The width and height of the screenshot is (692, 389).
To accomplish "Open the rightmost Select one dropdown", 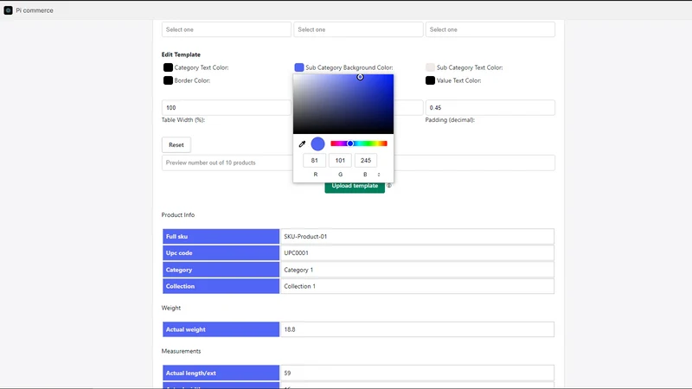I will 490,29.
